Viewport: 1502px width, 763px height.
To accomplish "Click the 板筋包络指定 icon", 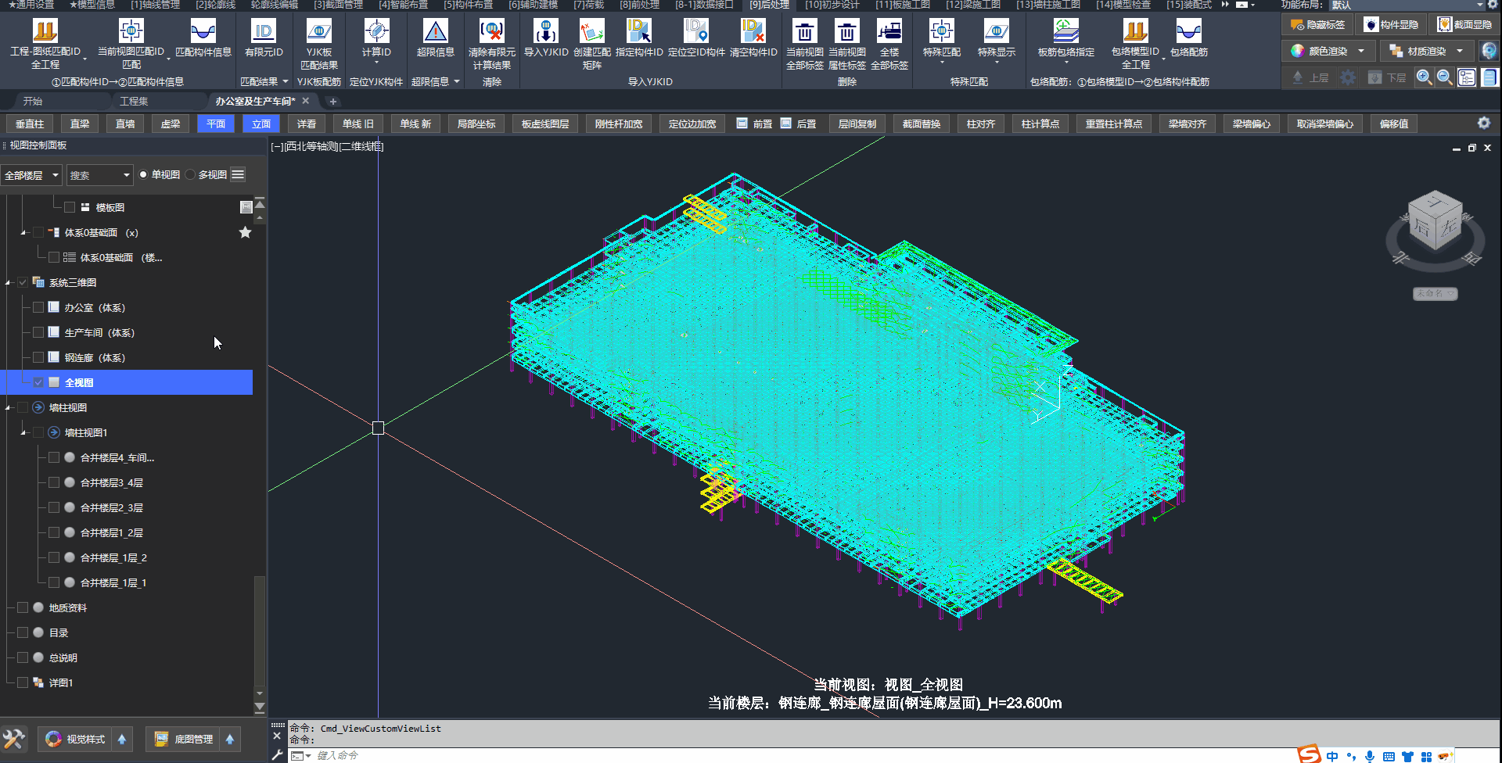I will pos(1065,32).
